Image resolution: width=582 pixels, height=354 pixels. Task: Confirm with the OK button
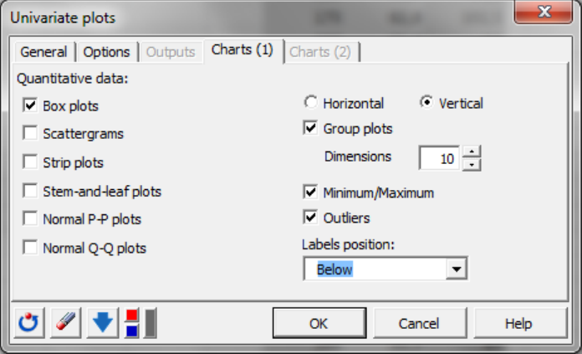(319, 323)
